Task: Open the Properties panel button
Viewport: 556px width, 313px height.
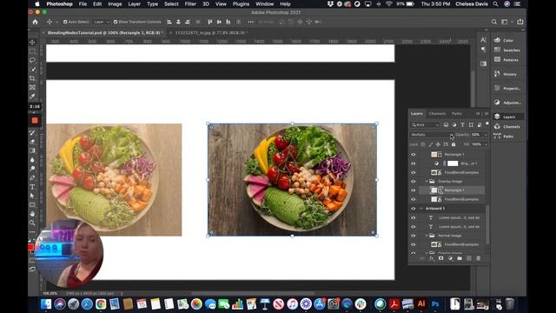Action: (507, 89)
